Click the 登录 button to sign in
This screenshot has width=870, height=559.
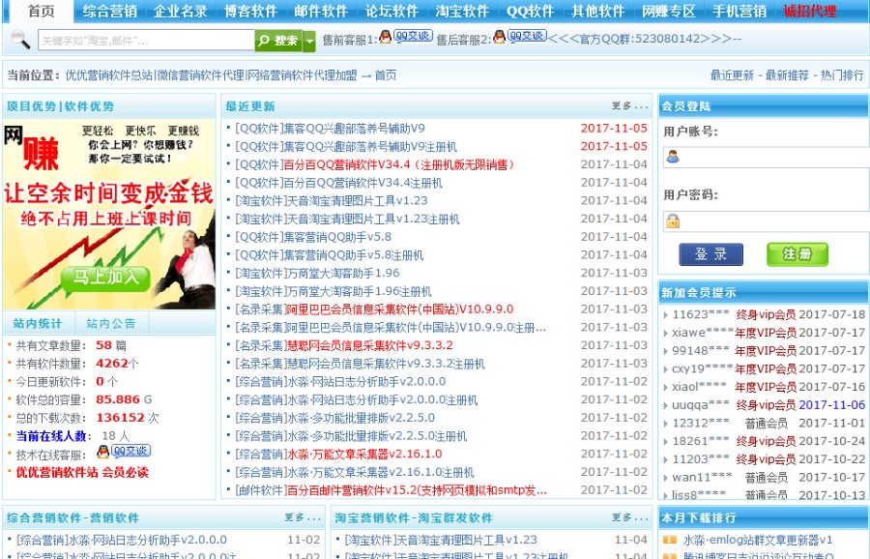(712, 253)
